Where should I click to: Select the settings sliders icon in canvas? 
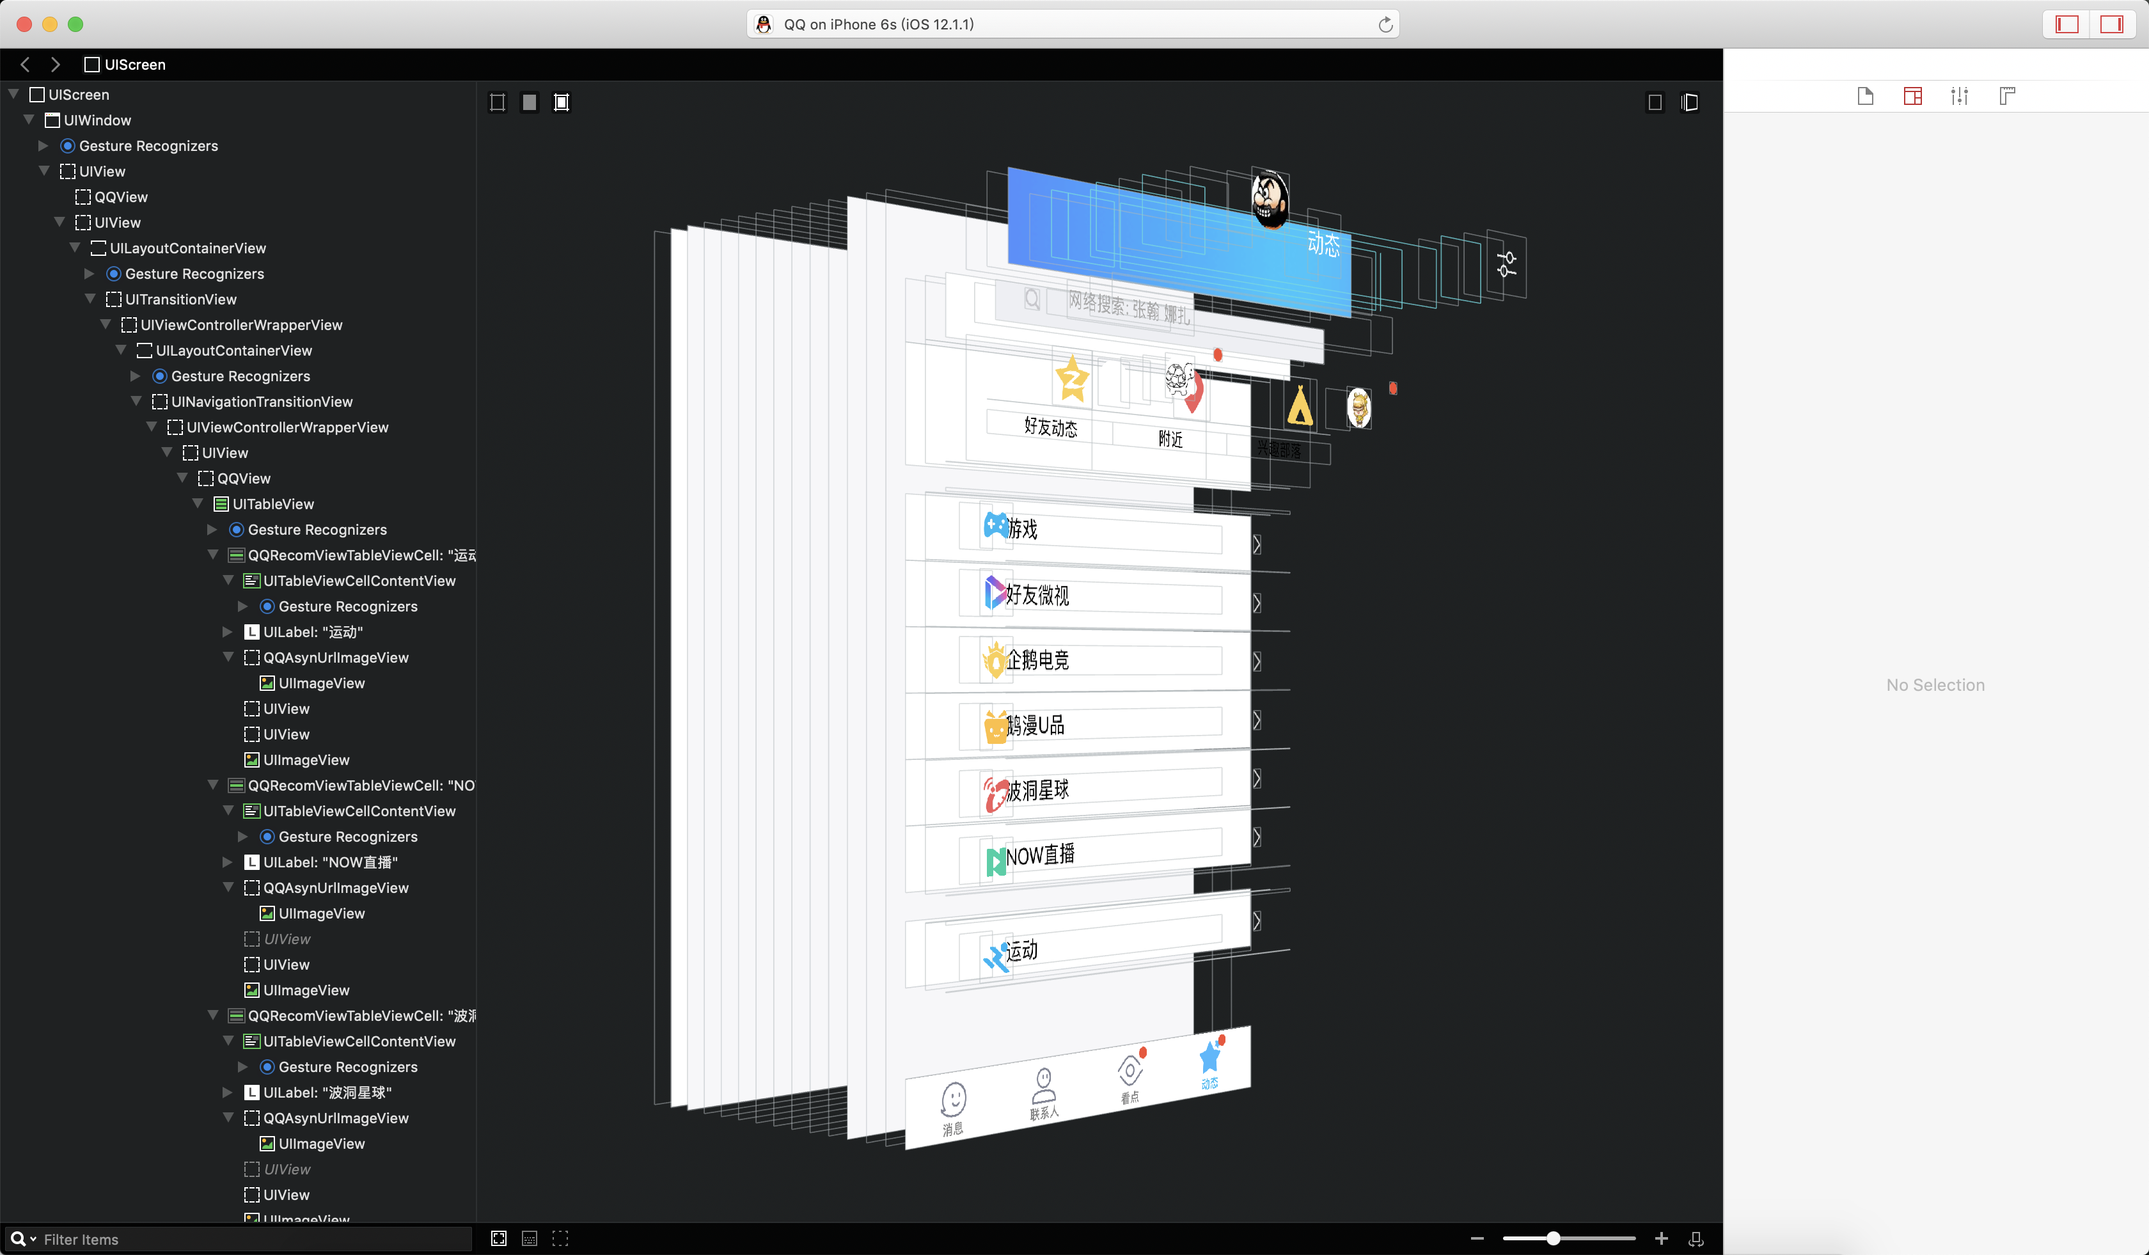pyautogui.click(x=1507, y=264)
